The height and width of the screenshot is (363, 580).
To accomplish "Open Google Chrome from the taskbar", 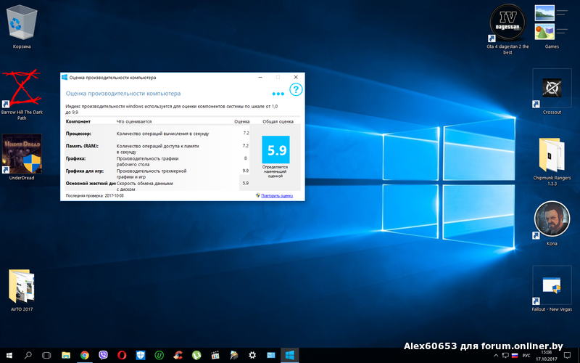I will point(85,355).
